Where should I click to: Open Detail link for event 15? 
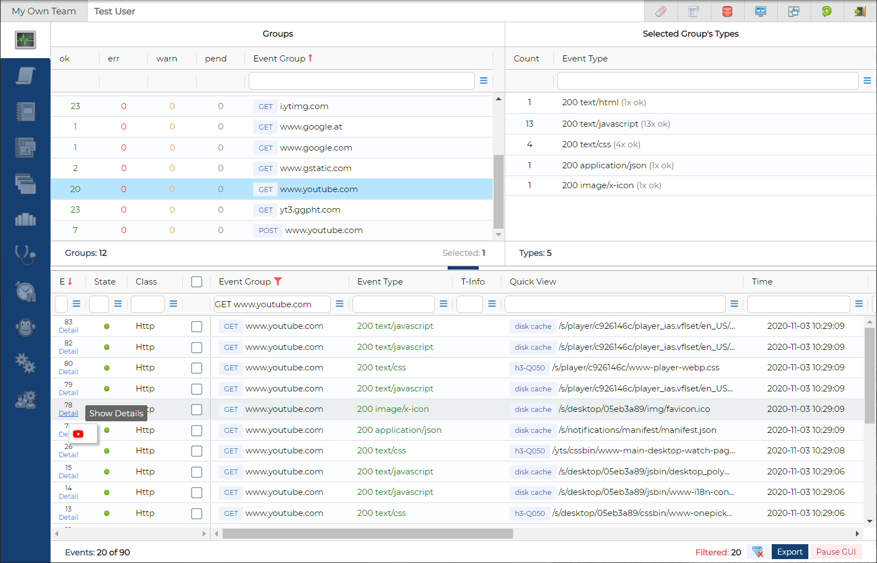point(68,476)
